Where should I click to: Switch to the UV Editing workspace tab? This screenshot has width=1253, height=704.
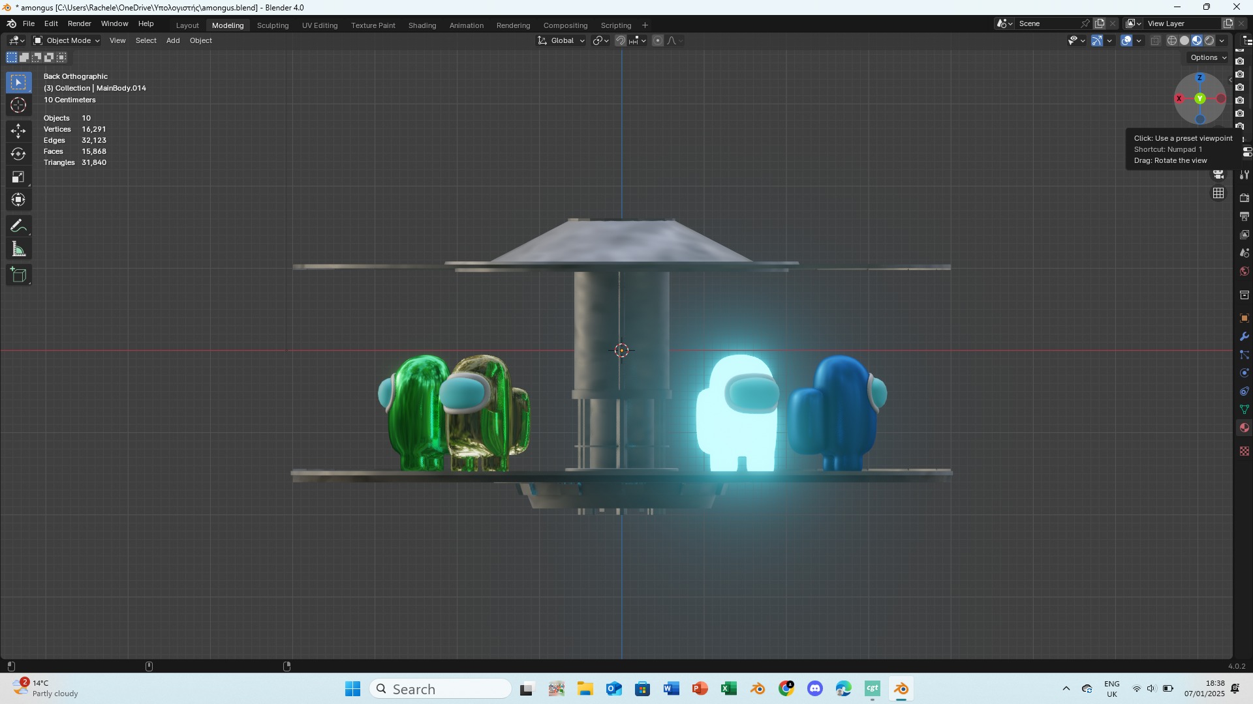pos(320,25)
